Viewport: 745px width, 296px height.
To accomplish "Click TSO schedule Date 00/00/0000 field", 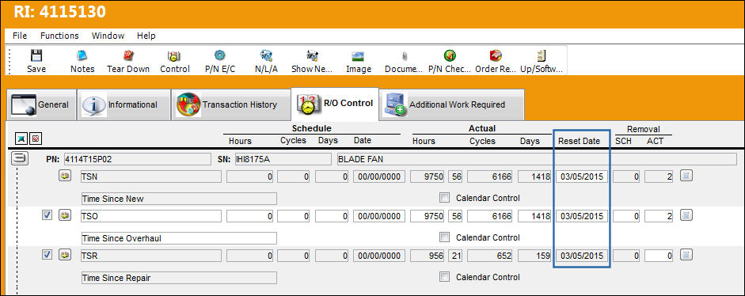I will pyautogui.click(x=378, y=216).
